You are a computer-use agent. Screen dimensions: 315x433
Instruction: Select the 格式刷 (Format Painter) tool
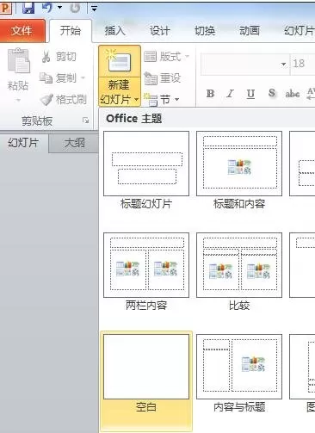click(x=64, y=99)
